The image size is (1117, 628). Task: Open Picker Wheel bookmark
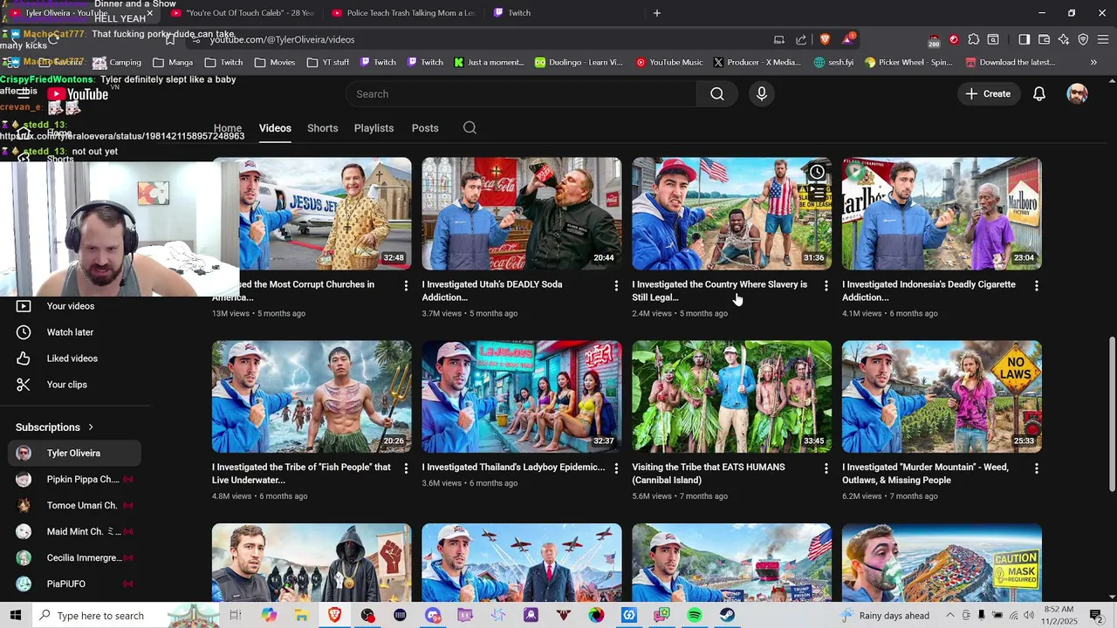click(x=908, y=62)
